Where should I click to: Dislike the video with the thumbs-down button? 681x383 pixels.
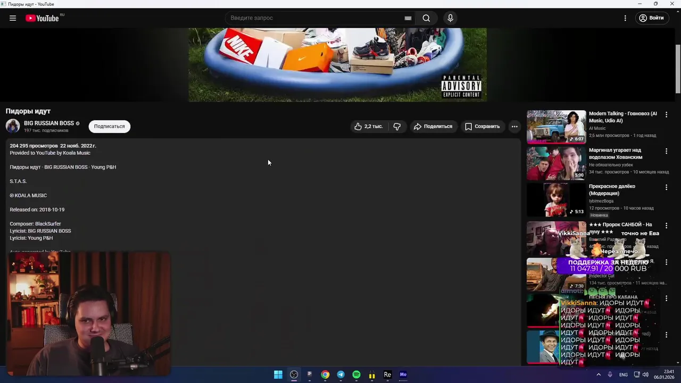397,126
